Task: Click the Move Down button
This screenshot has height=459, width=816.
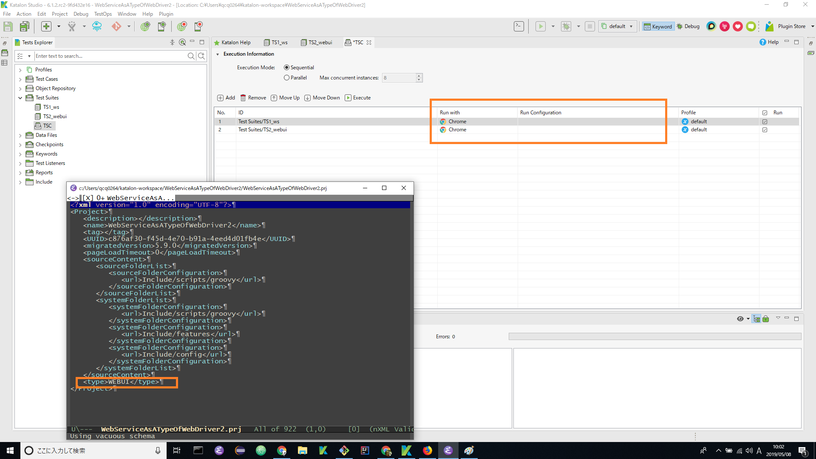Action: click(322, 98)
